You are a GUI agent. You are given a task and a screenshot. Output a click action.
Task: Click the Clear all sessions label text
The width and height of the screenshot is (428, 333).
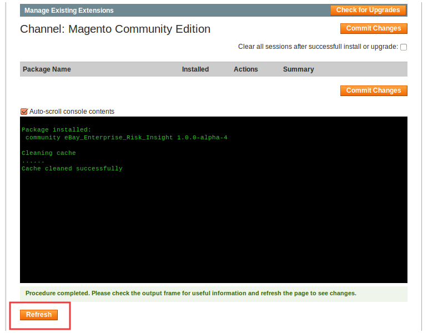[x=318, y=47]
